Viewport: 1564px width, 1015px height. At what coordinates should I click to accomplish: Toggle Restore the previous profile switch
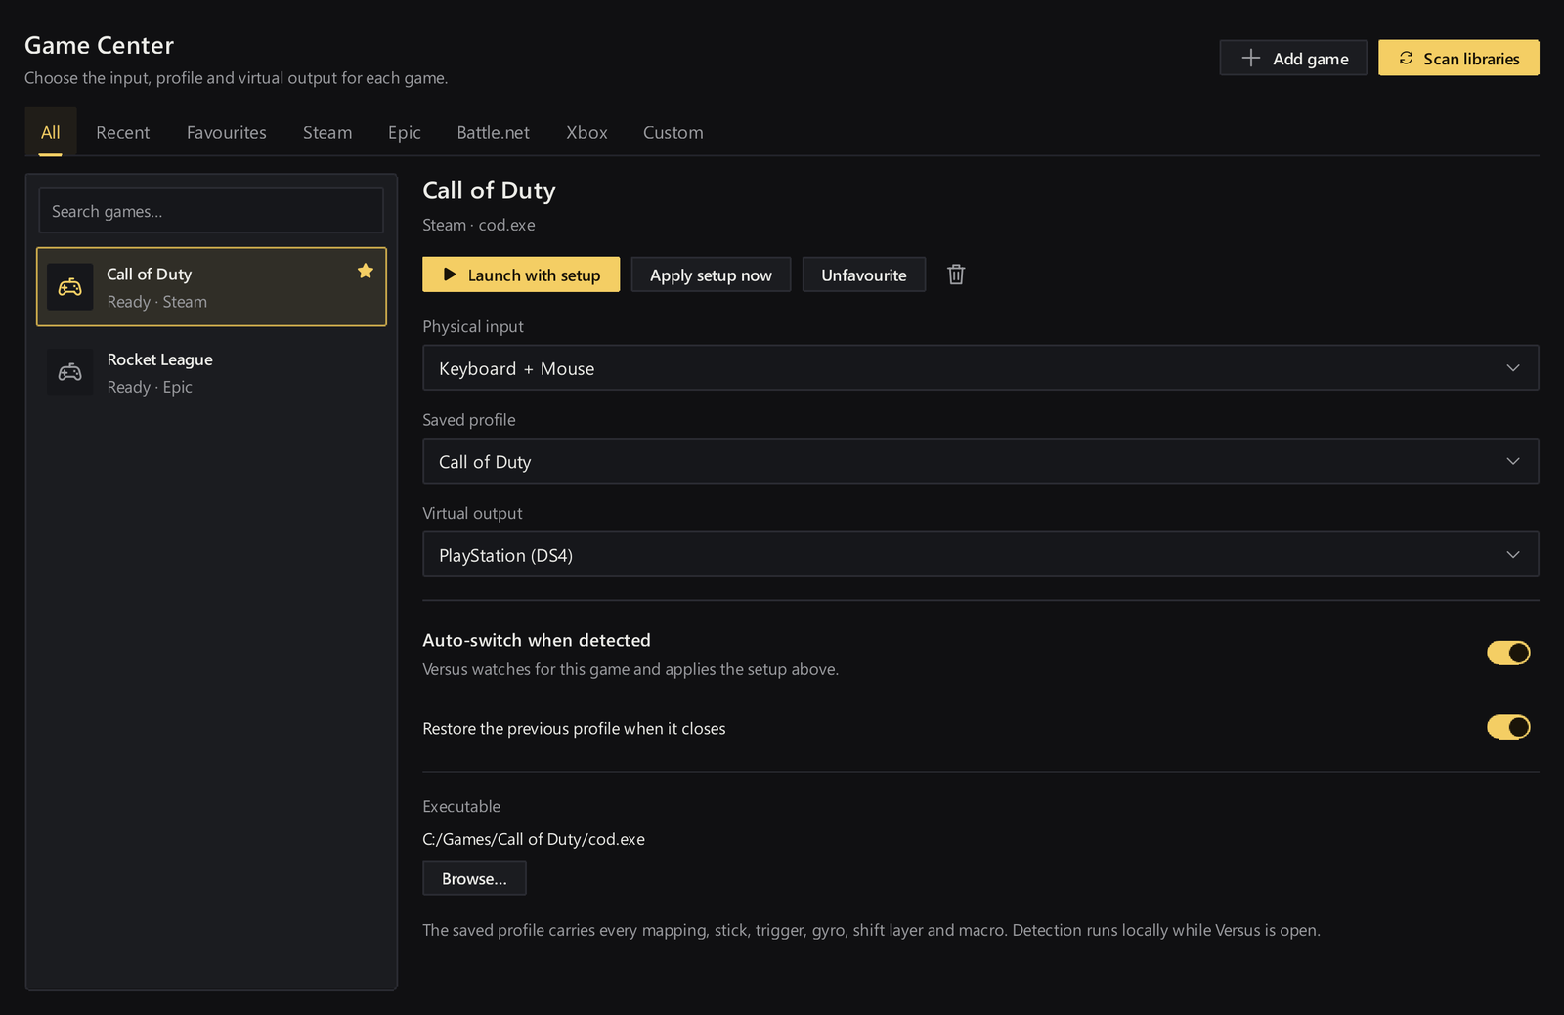(x=1508, y=727)
